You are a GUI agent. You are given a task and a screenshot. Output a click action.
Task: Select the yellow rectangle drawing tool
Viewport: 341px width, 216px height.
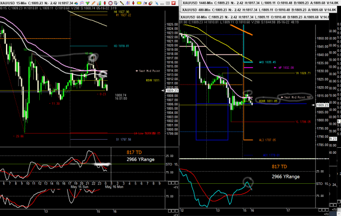(139, 3)
